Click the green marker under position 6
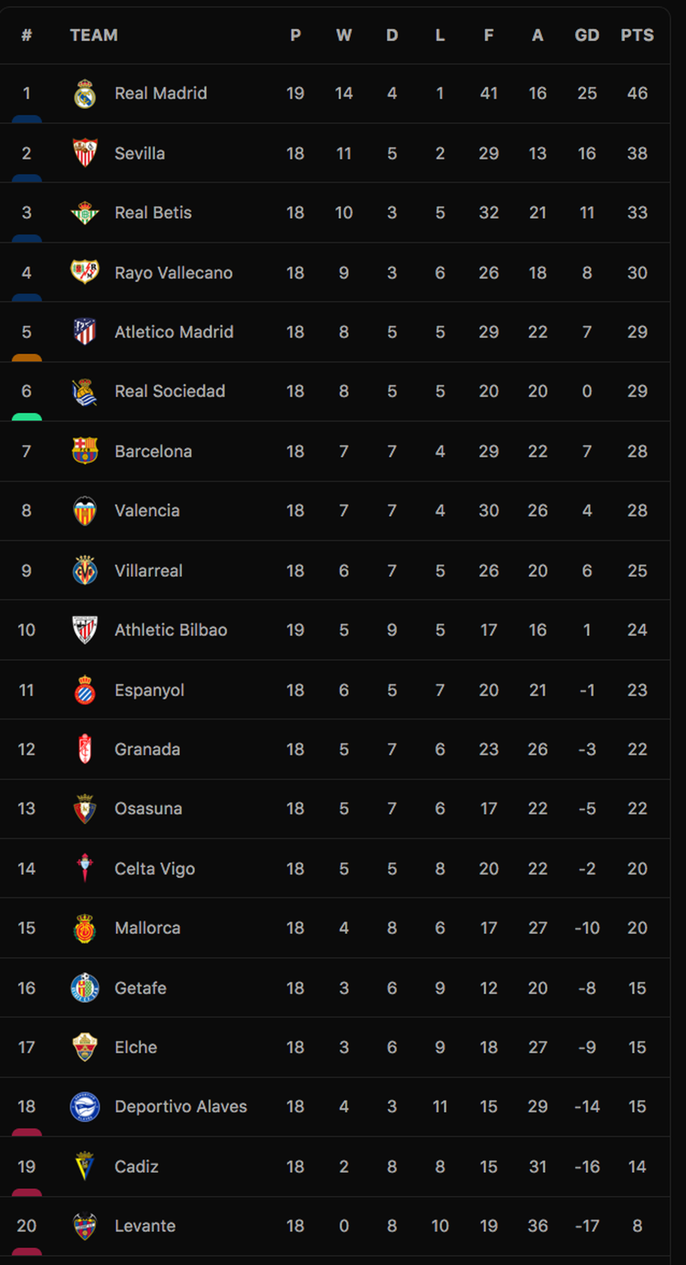 click(27, 417)
